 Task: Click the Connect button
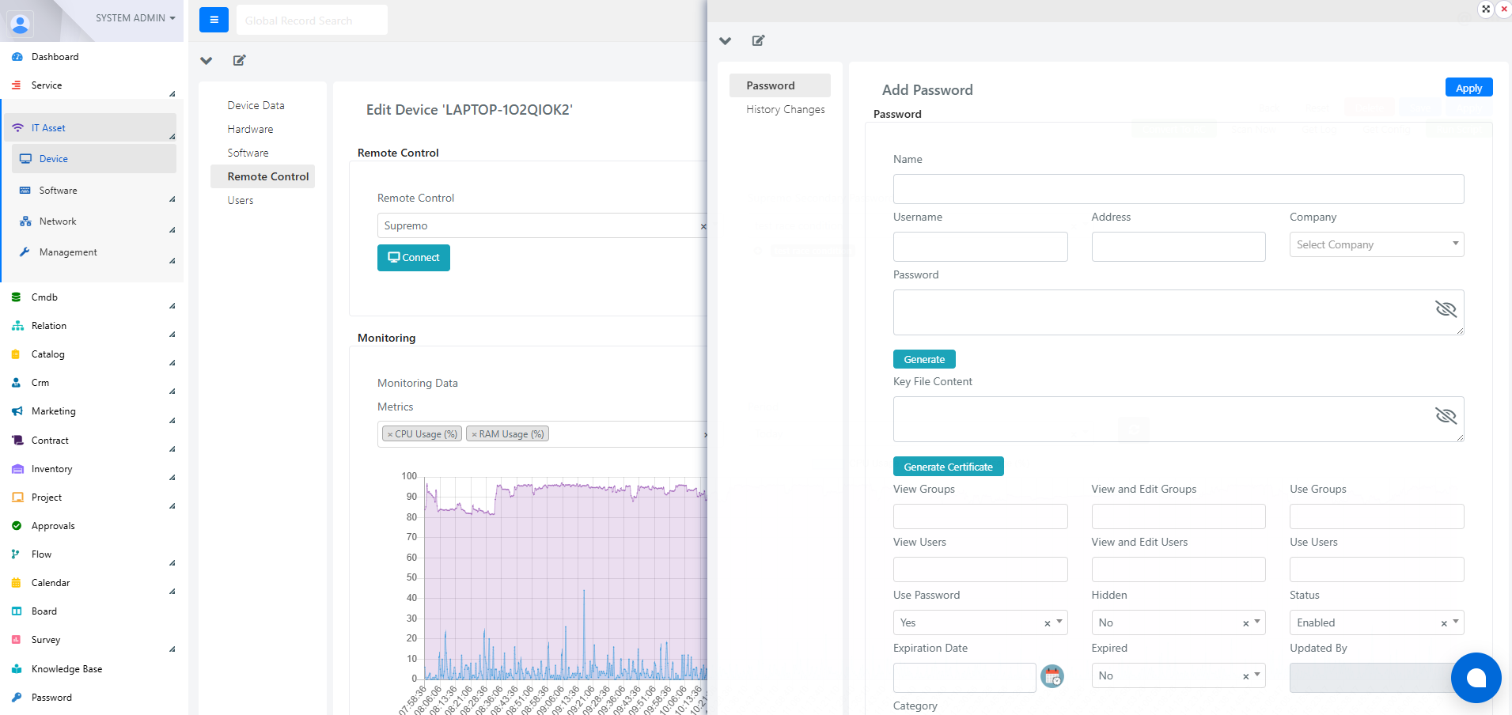pos(414,258)
